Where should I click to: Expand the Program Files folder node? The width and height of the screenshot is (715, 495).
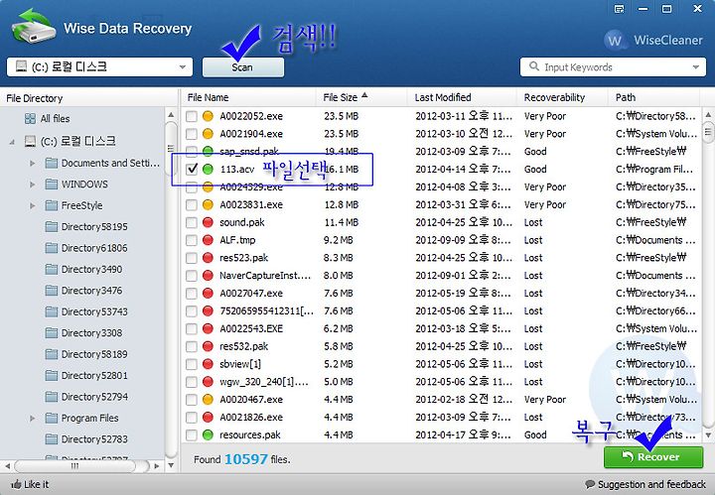pos(33,418)
